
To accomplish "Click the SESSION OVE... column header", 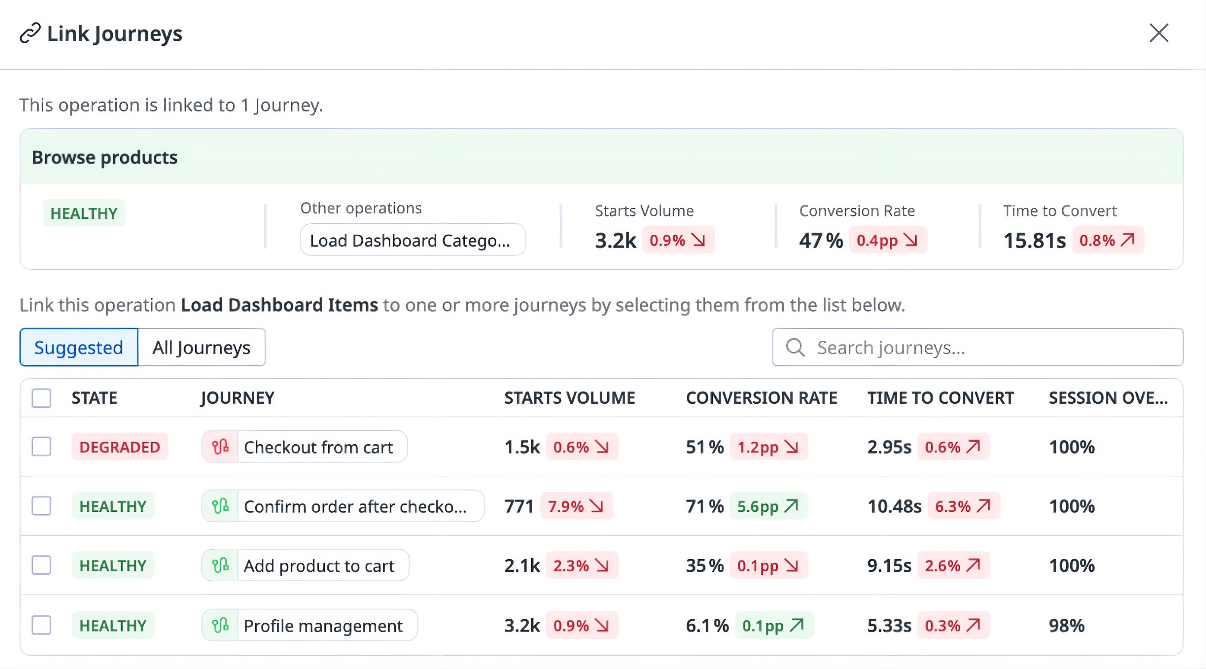I will pos(1108,398).
